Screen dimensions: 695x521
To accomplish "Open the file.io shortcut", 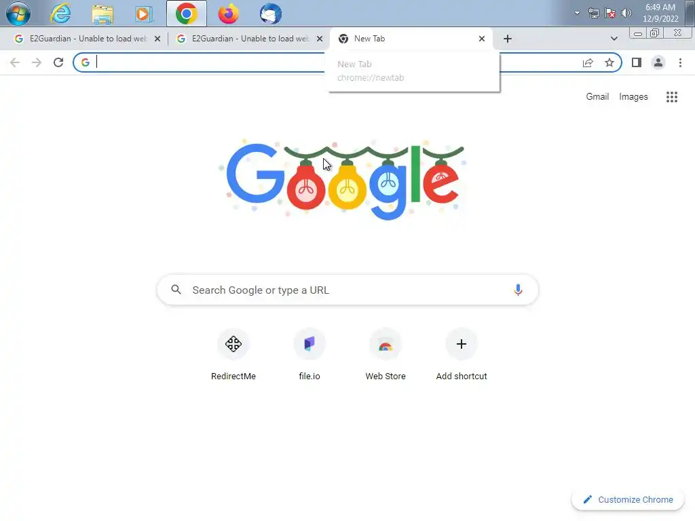I will 309,355.
